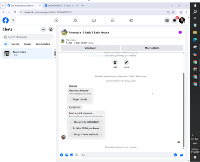Choose a sticker icon in composer
This screenshot has height=162, width=200.
(x=72, y=155)
